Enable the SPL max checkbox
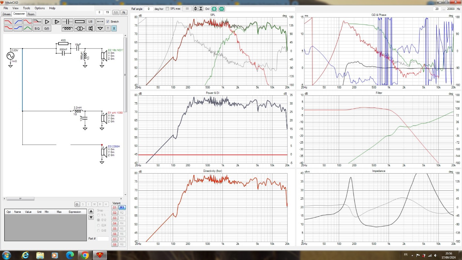 tap(167, 9)
